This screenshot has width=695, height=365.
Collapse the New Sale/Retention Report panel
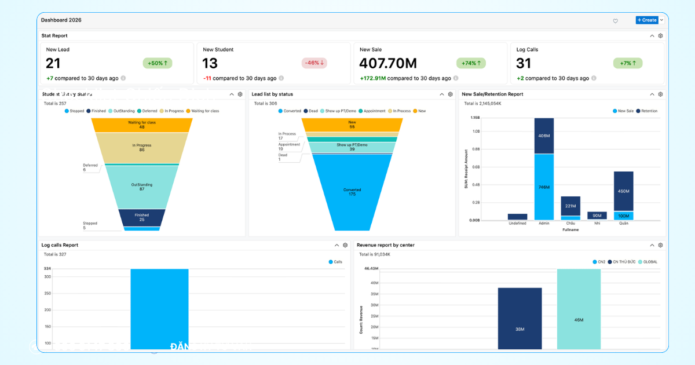coord(652,94)
